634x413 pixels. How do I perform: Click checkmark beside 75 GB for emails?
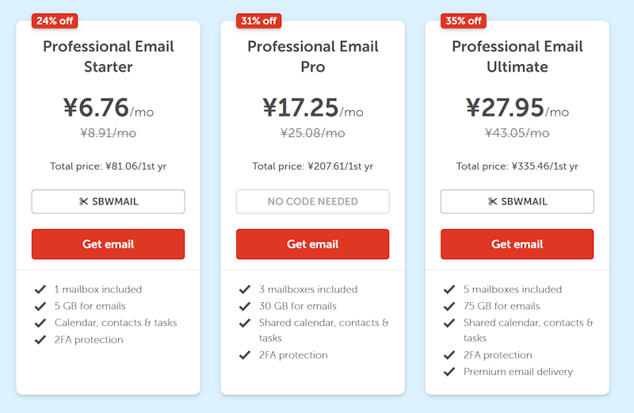click(x=449, y=306)
